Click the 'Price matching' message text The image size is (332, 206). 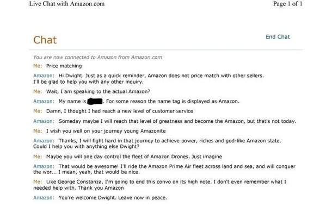[64, 66]
